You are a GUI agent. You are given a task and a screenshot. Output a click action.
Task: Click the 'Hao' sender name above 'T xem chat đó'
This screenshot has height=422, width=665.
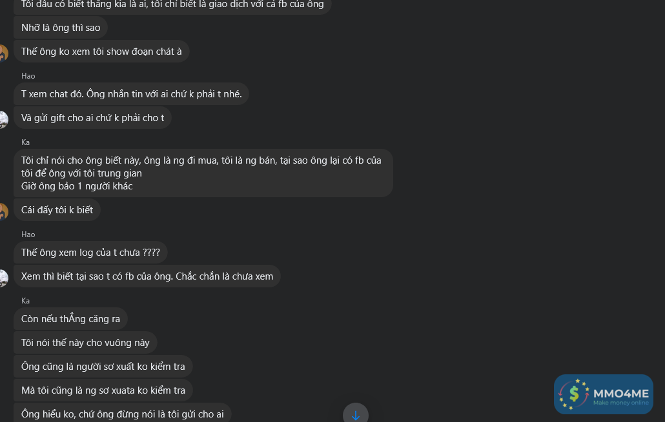28,76
